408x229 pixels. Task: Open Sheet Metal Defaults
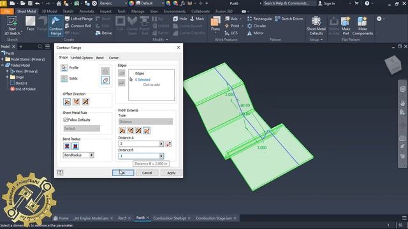pyautogui.click(x=316, y=25)
